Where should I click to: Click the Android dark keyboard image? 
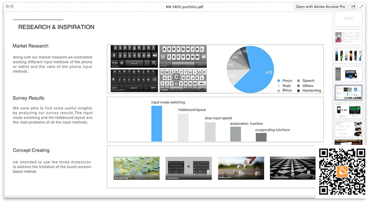point(134,56)
